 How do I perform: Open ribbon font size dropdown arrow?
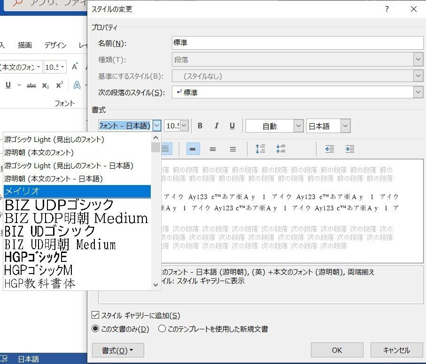point(63,67)
